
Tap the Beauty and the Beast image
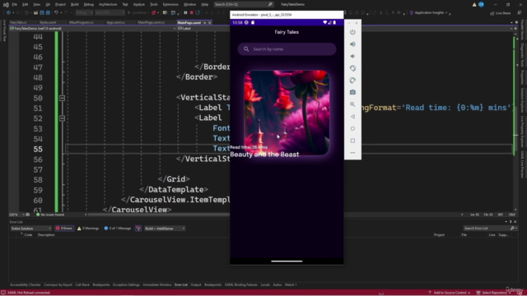287,113
